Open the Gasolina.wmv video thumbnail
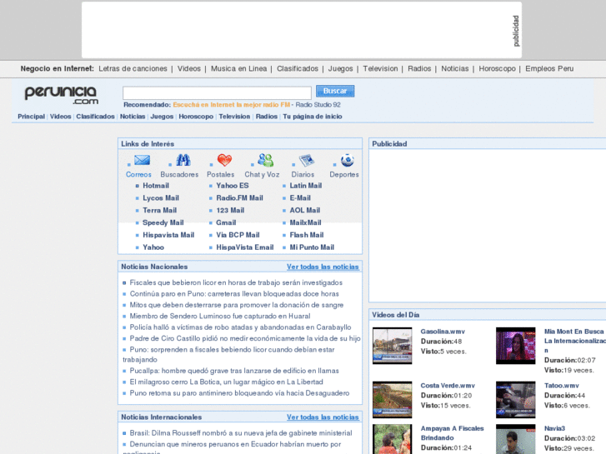 393,346
